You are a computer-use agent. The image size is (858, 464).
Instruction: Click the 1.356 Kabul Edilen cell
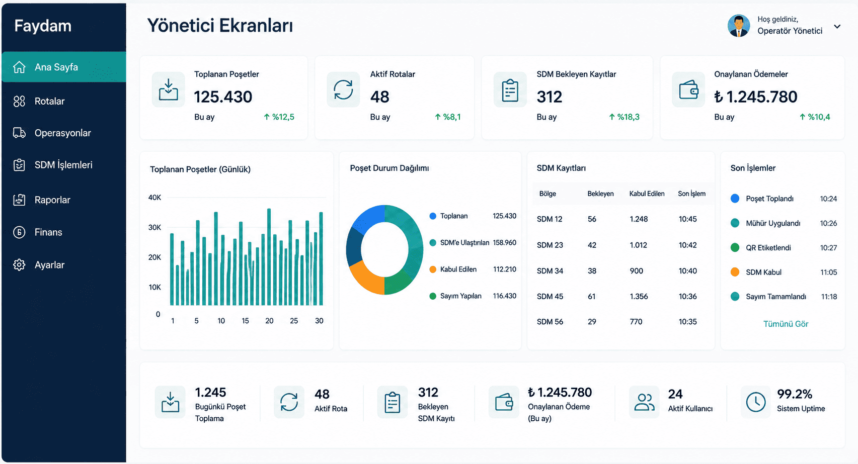pyautogui.click(x=639, y=297)
